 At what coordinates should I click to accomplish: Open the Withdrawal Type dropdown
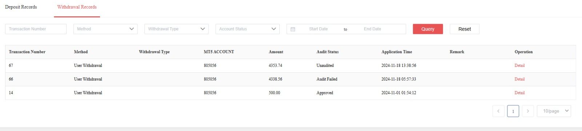pos(176,29)
